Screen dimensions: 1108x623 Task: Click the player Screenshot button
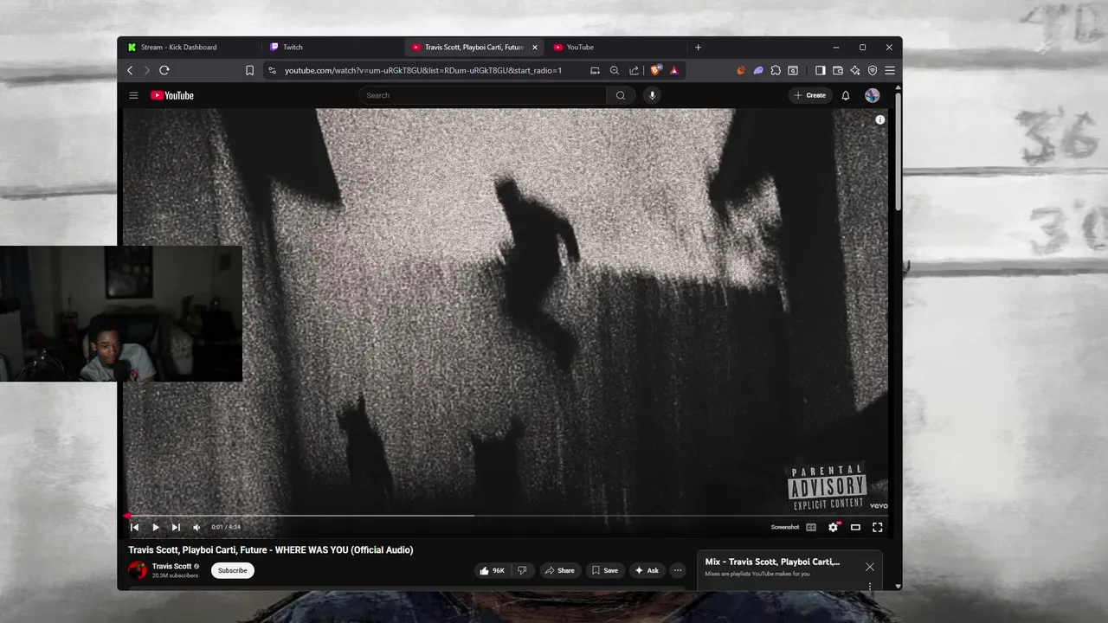coord(785,527)
